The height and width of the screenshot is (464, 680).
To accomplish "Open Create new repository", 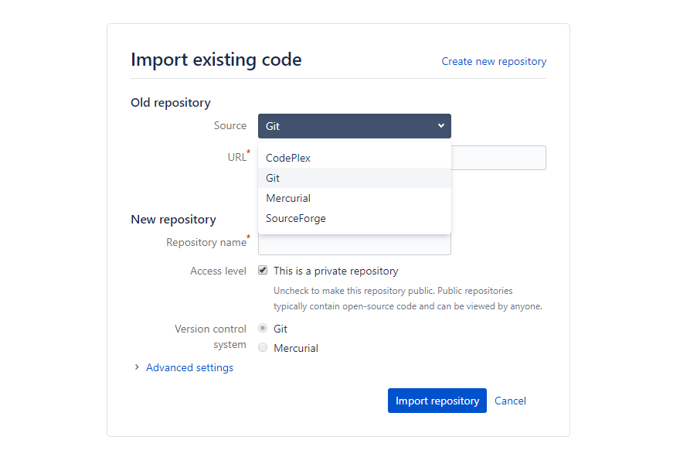I will [x=494, y=61].
